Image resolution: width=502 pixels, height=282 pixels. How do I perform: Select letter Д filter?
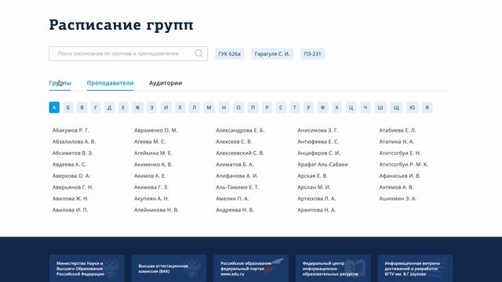pos(110,107)
